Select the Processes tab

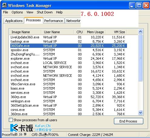[x=33, y=20]
